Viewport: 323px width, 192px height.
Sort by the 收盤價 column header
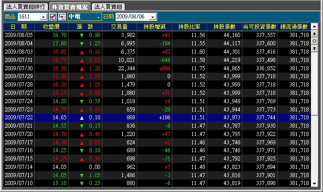[x=51, y=27]
